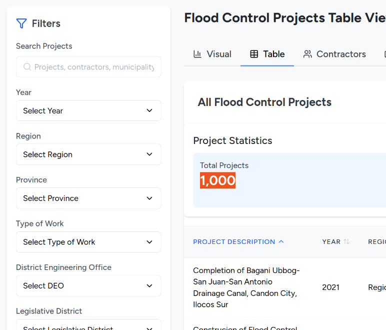Image resolution: width=386 pixels, height=330 pixels.
Task: Click the Year column sort arrows
Action: click(x=346, y=241)
